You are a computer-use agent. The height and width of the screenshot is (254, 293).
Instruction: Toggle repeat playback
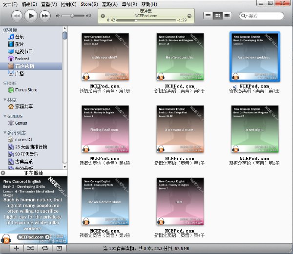coord(45,248)
